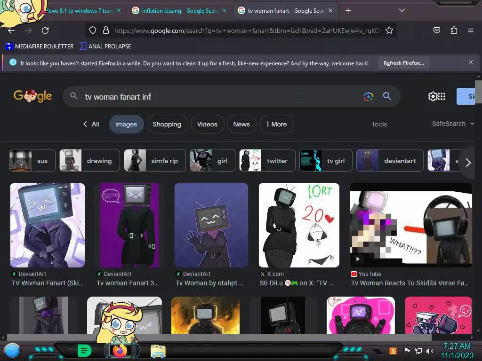Switch to Shopping results

click(167, 124)
